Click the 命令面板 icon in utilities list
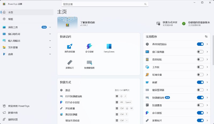 click(147, 113)
